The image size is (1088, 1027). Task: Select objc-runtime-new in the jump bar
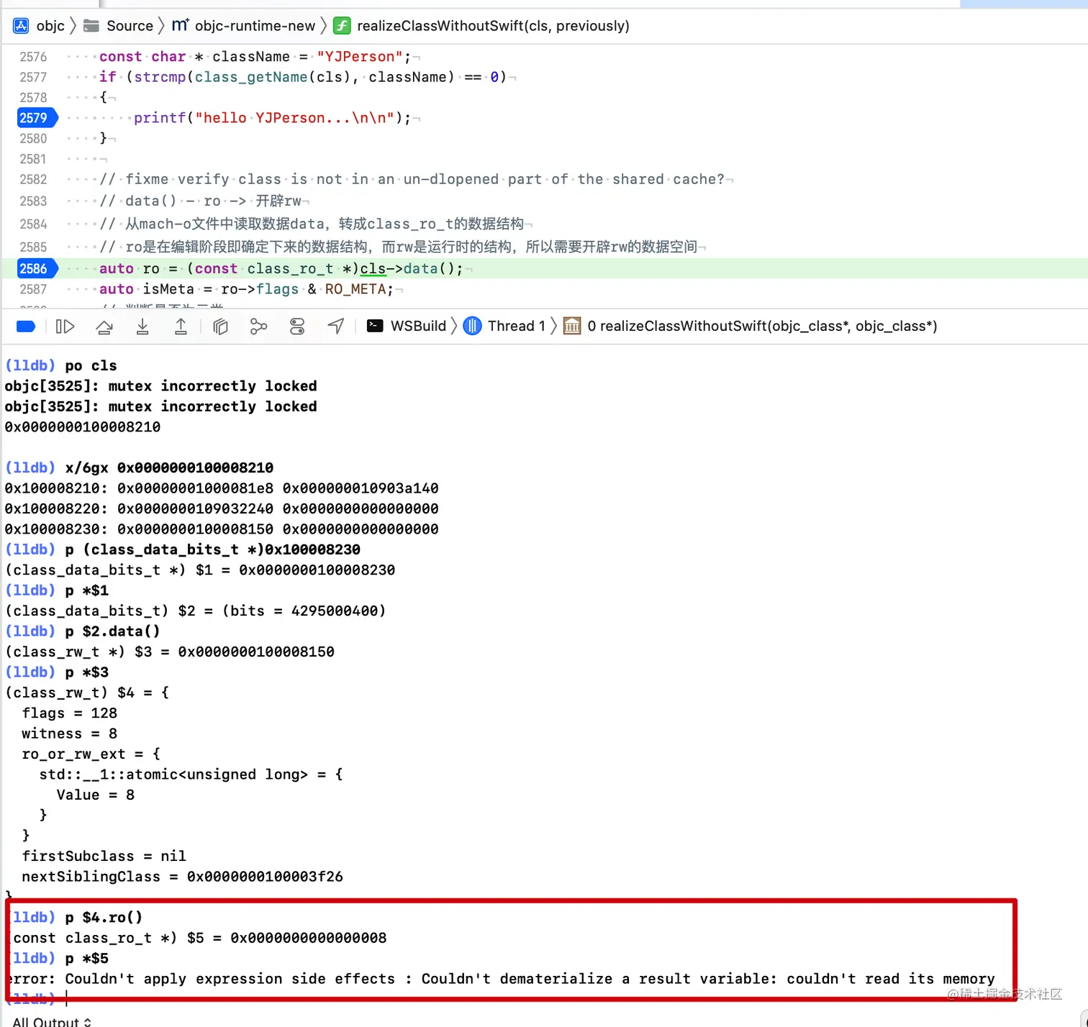coord(255,26)
